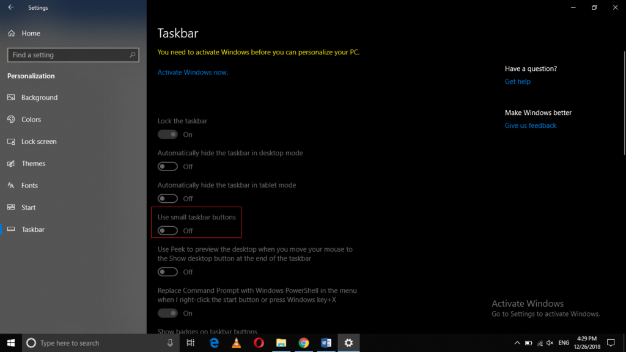Turn on Use small taskbar buttons

[x=168, y=230]
